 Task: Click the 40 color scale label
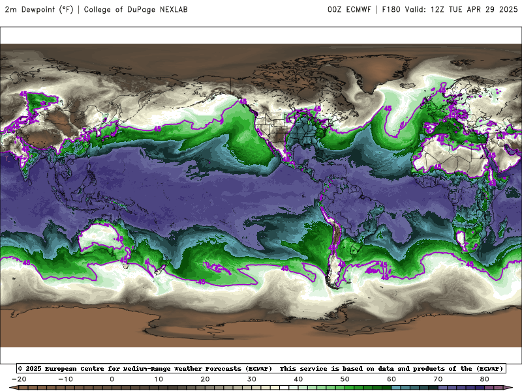pos(298,379)
